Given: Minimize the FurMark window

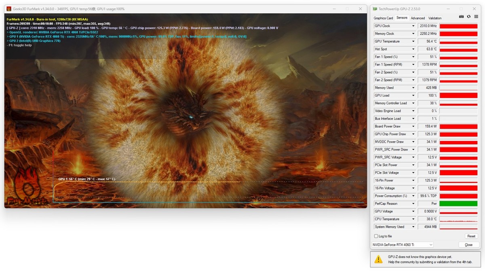Looking at the screenshot, I should click(x=333, y=8).
